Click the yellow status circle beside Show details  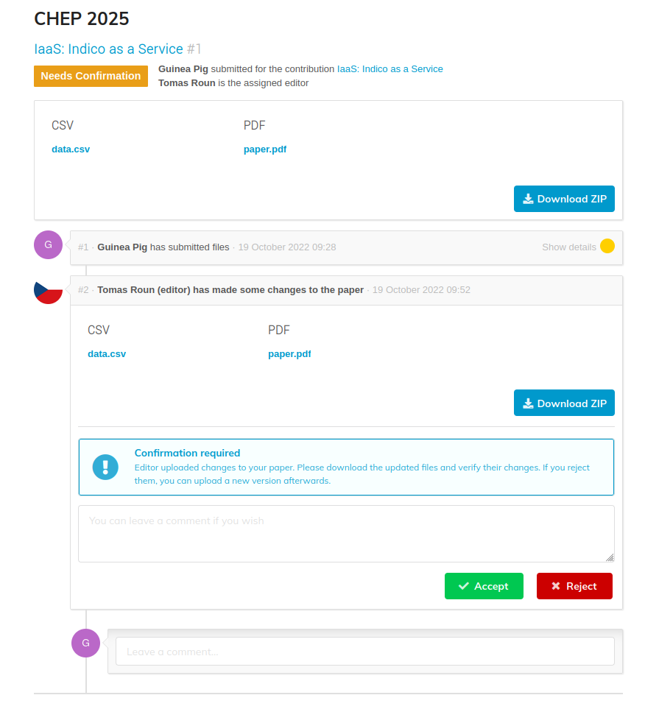click(x=607, y=247)
